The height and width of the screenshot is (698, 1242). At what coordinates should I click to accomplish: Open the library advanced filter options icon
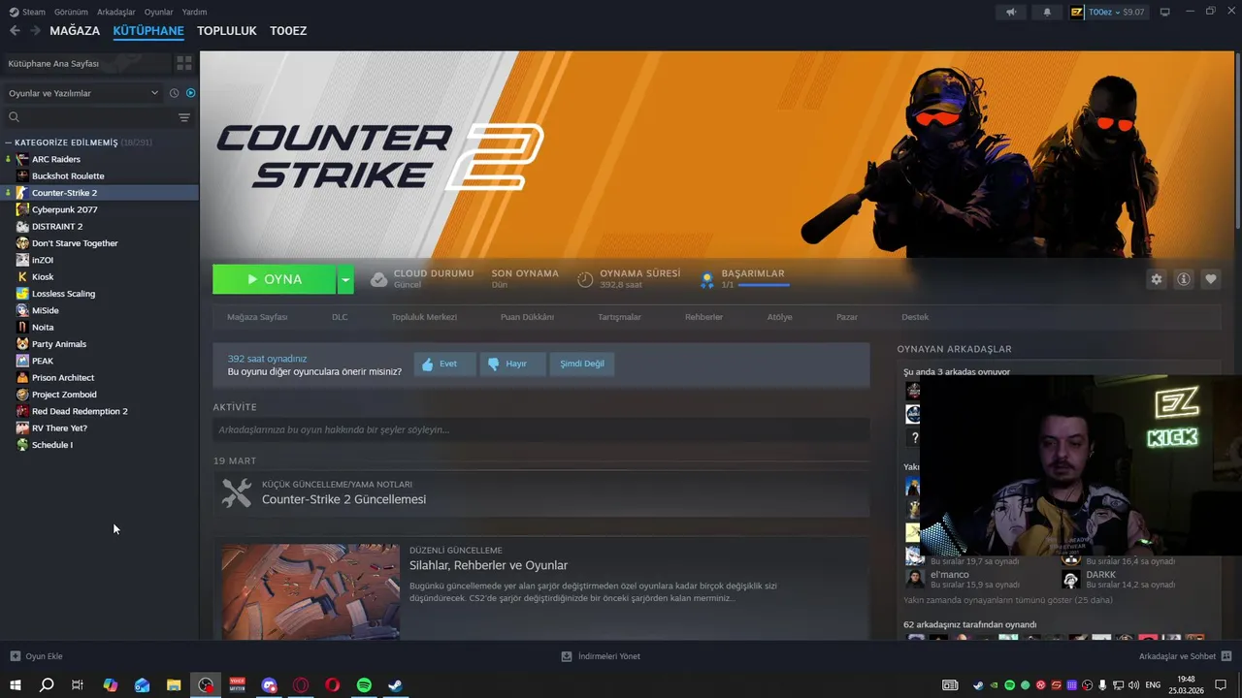tap(184, 117)
